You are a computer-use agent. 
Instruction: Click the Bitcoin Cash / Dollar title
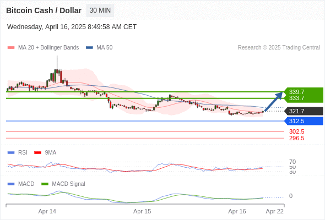coord(44,10)
